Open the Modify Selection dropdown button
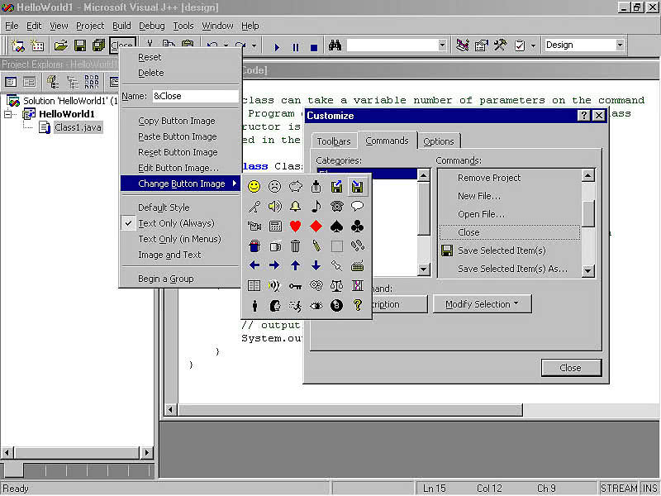This screenshot has width=661, height=496. click(x=483, y=304)
